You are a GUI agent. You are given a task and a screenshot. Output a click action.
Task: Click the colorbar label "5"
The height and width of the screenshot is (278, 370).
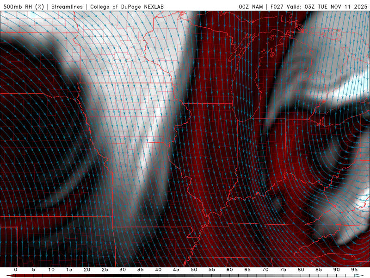tap(33, 270)
